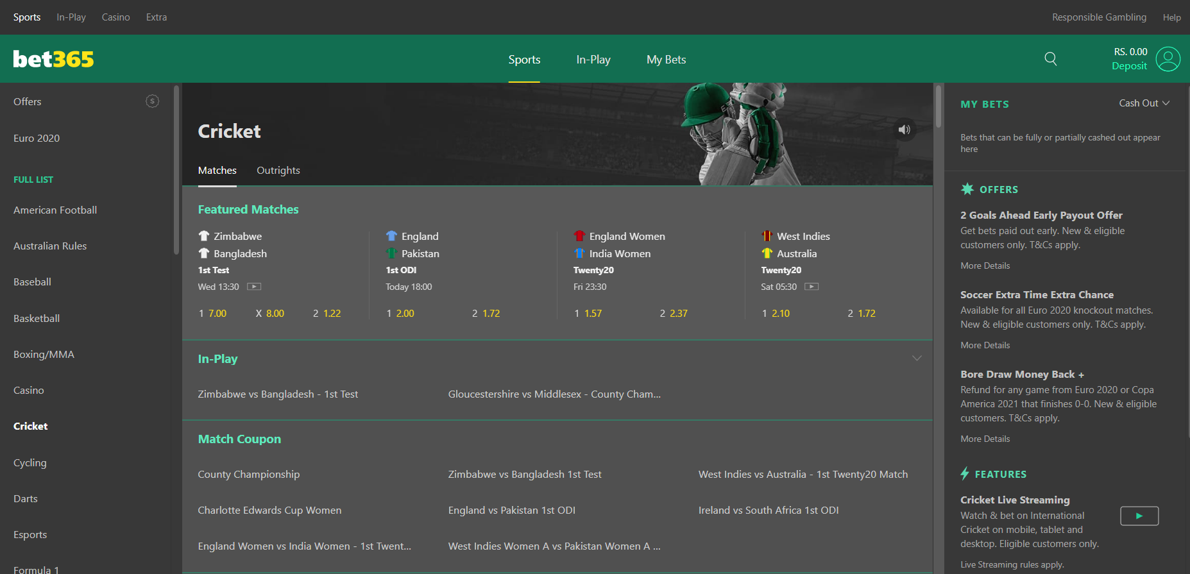The image size is (1190, 574).
Task: Click the Deposit link
Action: tap(1129, 66)
